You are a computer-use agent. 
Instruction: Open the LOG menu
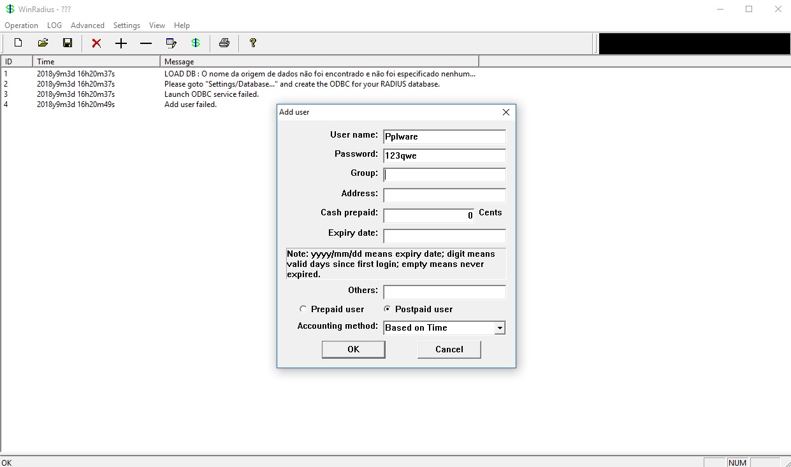point(54,25)
